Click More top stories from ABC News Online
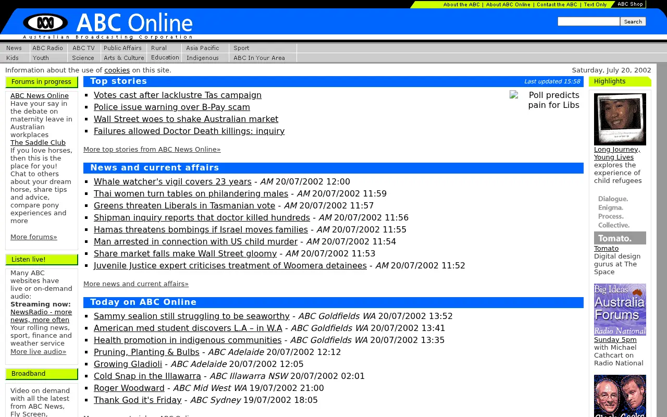This screenshot has height=417, width=667. [x=152, y=149]
